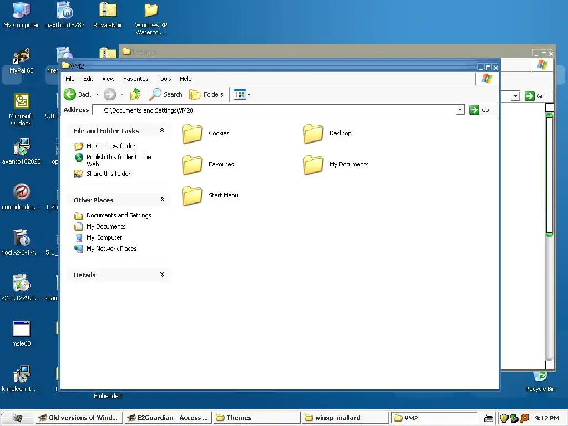This screenshot has height=426, width=568.
Task: Select the comodo-dragon desktop icon
Action: pos(22,197)
